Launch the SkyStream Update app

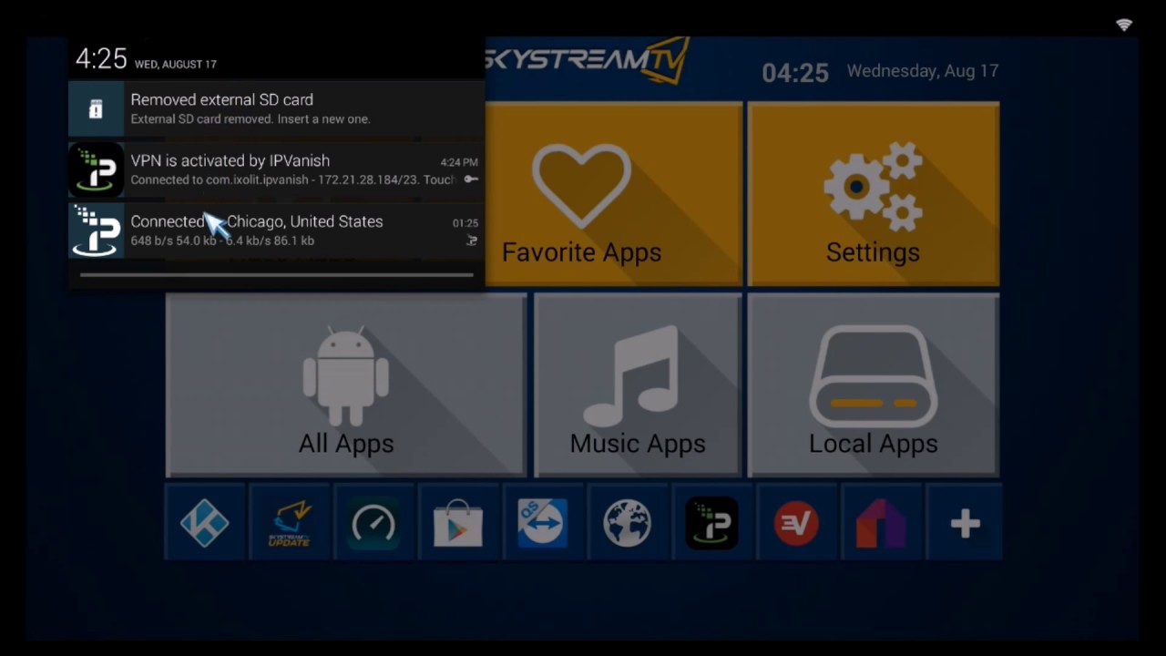pos(289,523)
